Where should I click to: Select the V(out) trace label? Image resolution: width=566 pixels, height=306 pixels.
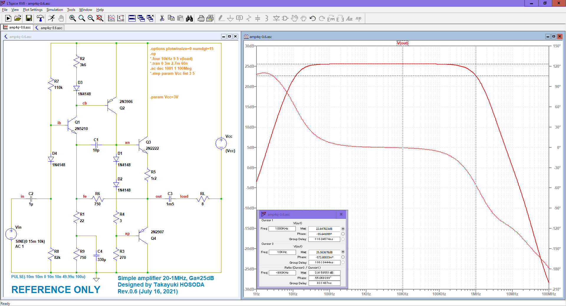click(403, 43)
